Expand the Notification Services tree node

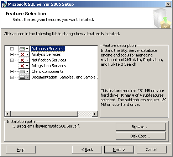pos(12,60)
